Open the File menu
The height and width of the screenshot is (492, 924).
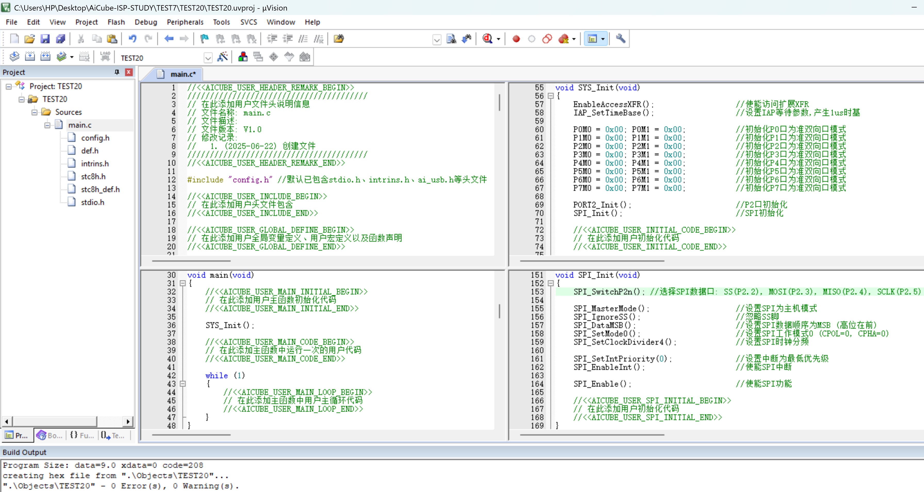pos(12,22)
